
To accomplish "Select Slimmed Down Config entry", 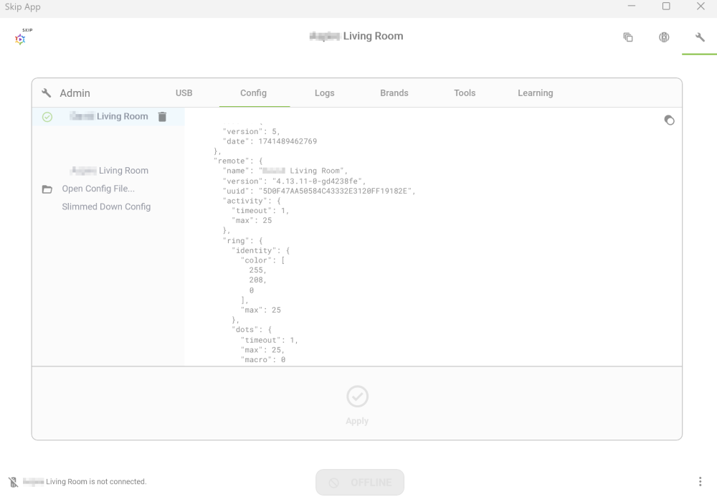I will tap(106, 207).
